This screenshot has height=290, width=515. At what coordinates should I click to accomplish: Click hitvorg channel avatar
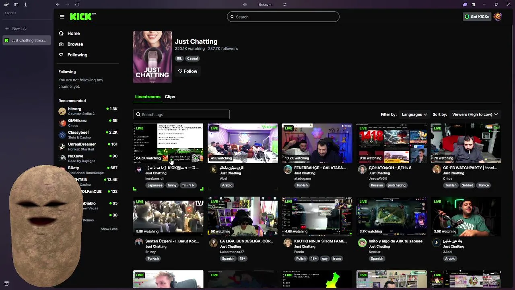pyautogui.click(x=62, y=111)
